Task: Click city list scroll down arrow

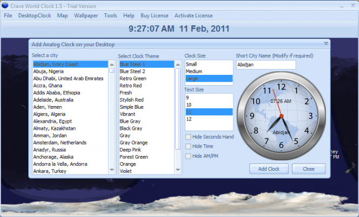Action: tap(112, 170)
